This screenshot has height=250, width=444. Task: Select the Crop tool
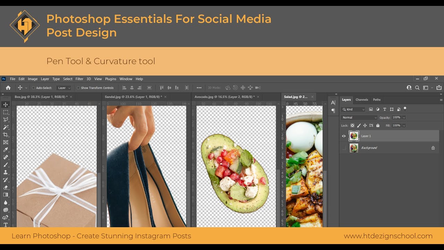[6, 135]
